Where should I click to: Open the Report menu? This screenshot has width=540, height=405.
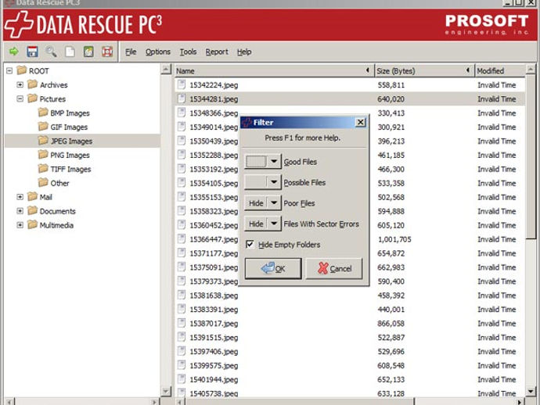pyautogui.click(x=217, y=52)
